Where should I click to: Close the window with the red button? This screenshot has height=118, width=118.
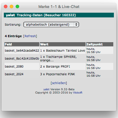(6, 6)
